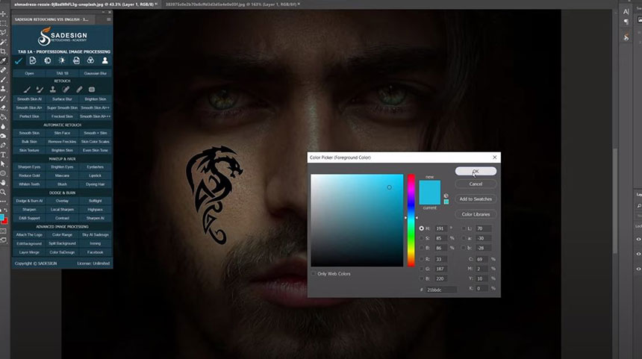
Task: Select the S saturation radio button
Action: 422,237
